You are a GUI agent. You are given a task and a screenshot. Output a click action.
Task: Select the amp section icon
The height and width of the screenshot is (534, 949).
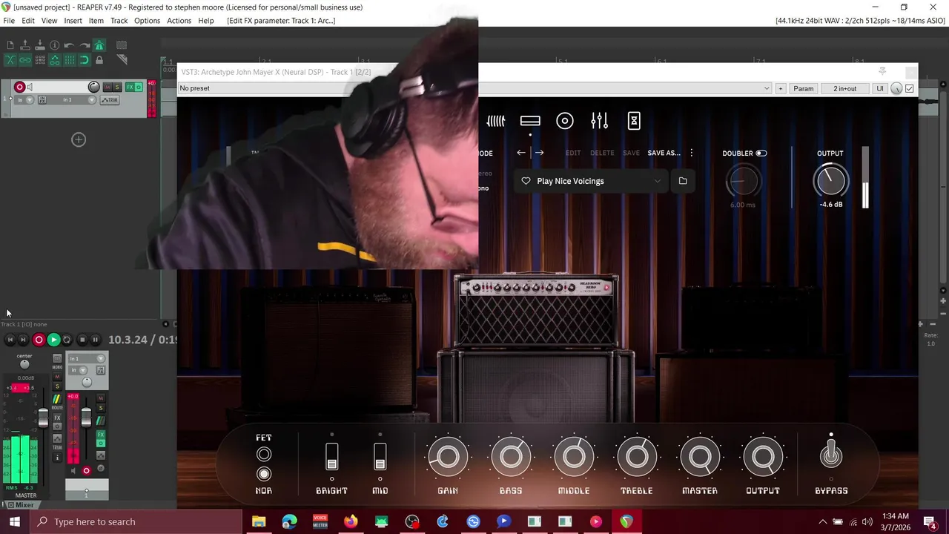point(530,121)
